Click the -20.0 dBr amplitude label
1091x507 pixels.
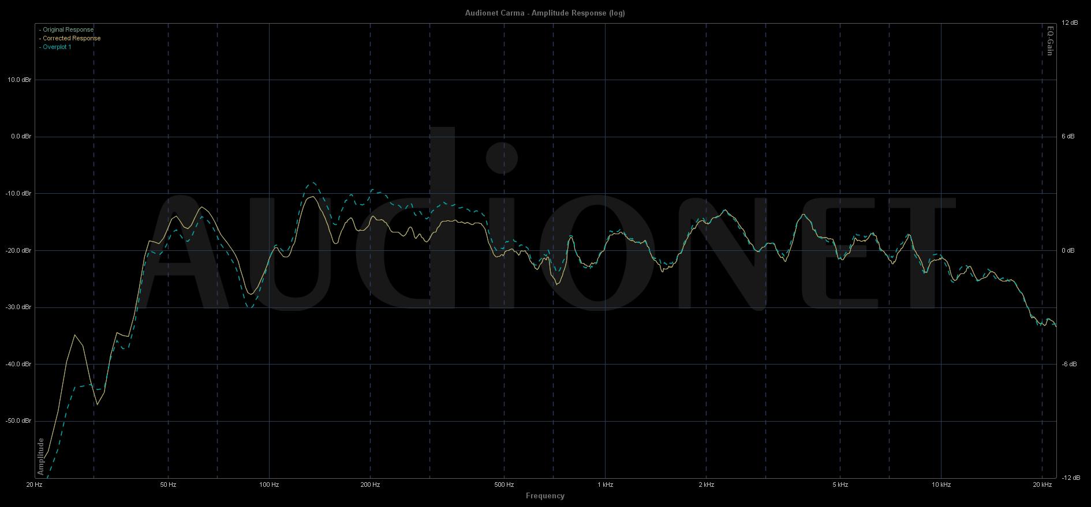tap(19, 250)
